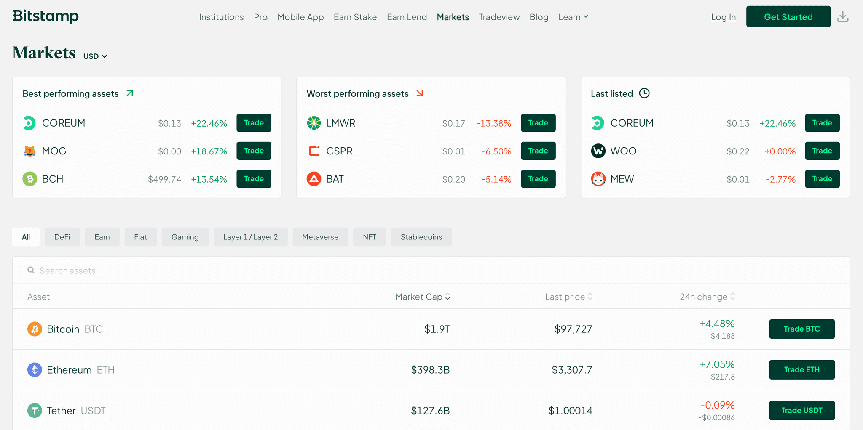Click the MEW cat icon
Image resolution: width=863 pixels, height=430 pixels.
click(x=598, y=178)
